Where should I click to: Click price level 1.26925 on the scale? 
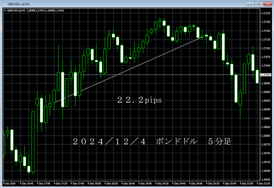pyautogui.click(x=266, y=101)
